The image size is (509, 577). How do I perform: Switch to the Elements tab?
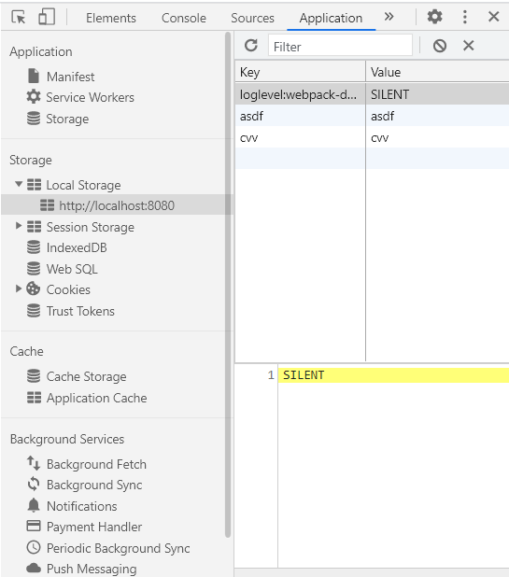click(x=111, y=18)
